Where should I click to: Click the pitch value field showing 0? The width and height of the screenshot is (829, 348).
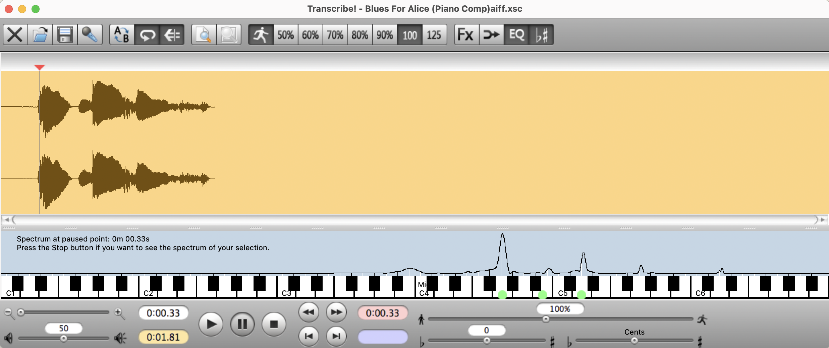click(487, 330)
